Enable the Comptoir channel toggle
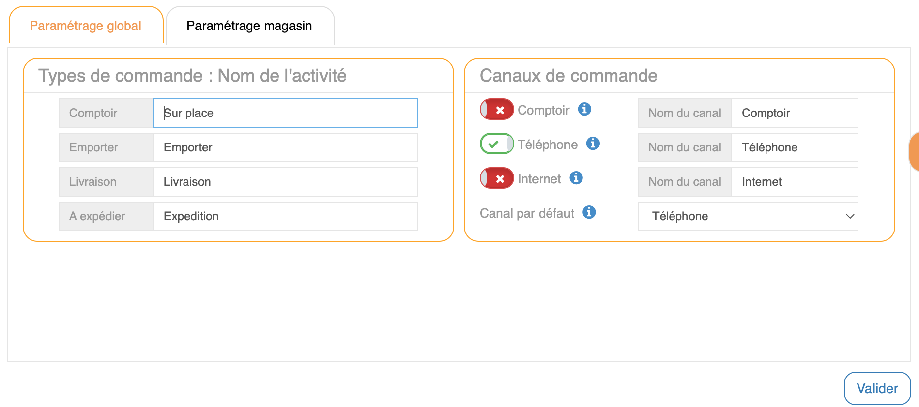Viewport: 919px width, 407px height. pos(497,110)
